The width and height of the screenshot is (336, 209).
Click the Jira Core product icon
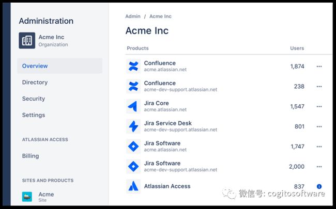(x=133, y=106)
